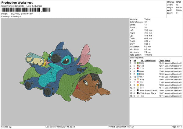Image resolution: width=183 pixels, height=129 pixels.
Task: Select the turquoise swatch for code 1095
Action: pos(138,74)
